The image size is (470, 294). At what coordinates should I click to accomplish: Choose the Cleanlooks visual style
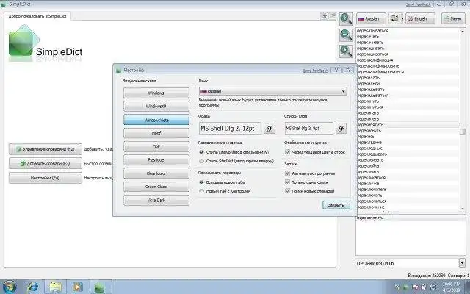(156, 173)
